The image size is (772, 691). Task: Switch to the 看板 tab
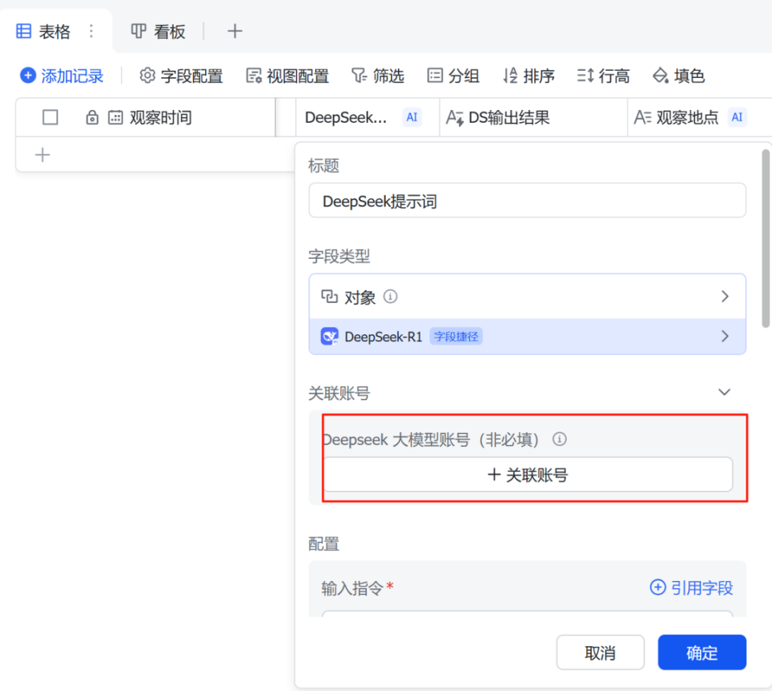point(158,31)
